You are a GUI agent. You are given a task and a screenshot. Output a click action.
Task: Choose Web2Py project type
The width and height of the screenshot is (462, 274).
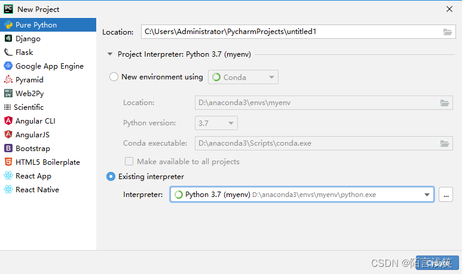tap(48, 93)
